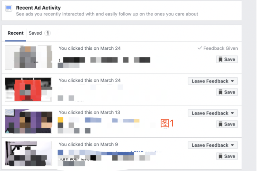Save the ad clicked on March 9
The width and height of the screenshot is (257, 171).
pos(227,156)
